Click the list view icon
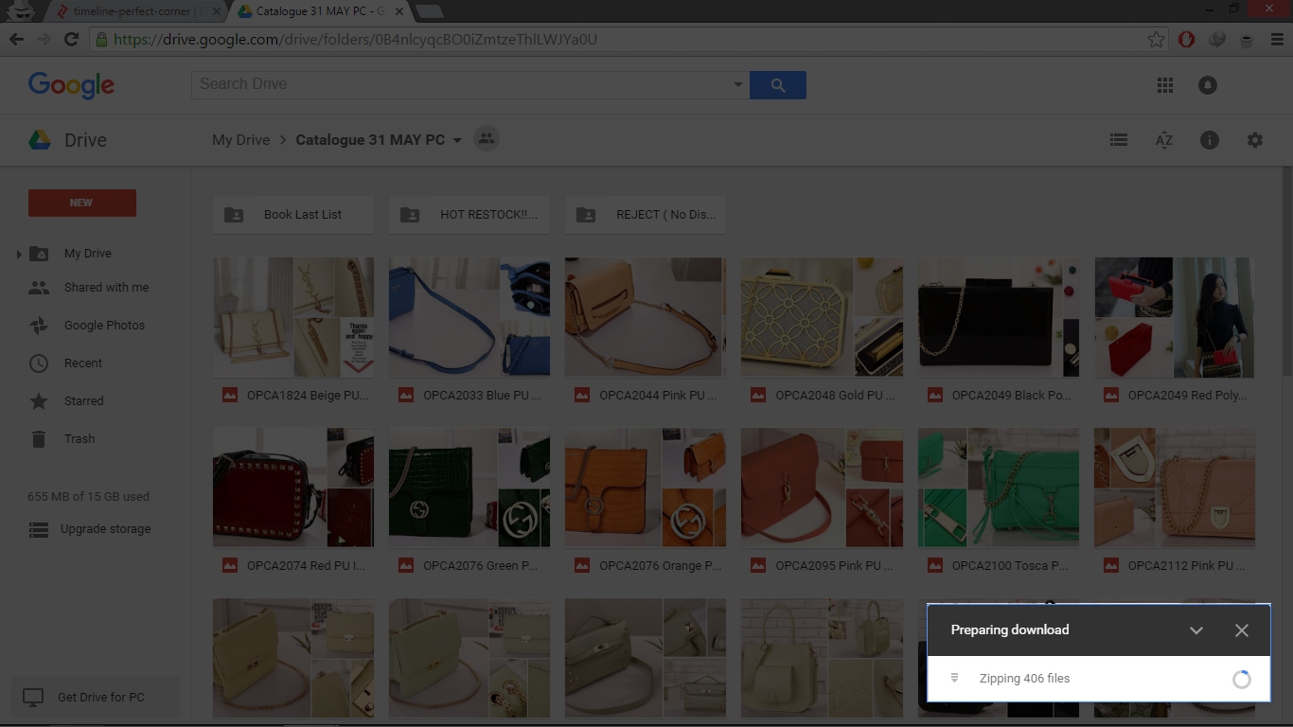The width and height of the screenshot is (1293, 727). 1119,140
